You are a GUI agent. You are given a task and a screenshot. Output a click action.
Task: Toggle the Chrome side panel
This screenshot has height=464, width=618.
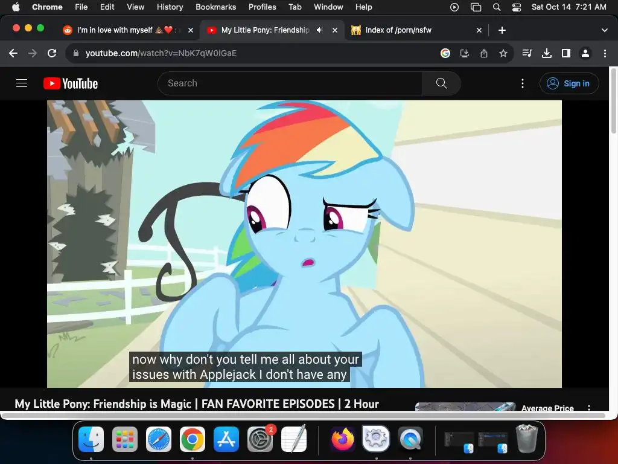pos(566,53)
